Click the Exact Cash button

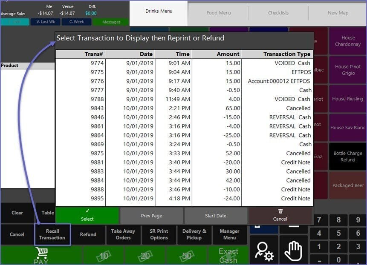tap(228, 255)
